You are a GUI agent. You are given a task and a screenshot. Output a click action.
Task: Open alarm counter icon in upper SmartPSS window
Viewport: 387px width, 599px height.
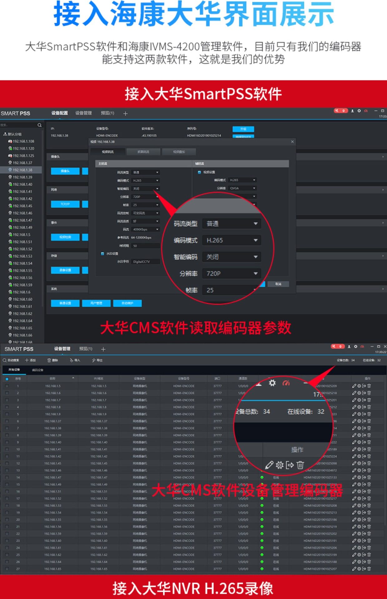tap(341, 111)
